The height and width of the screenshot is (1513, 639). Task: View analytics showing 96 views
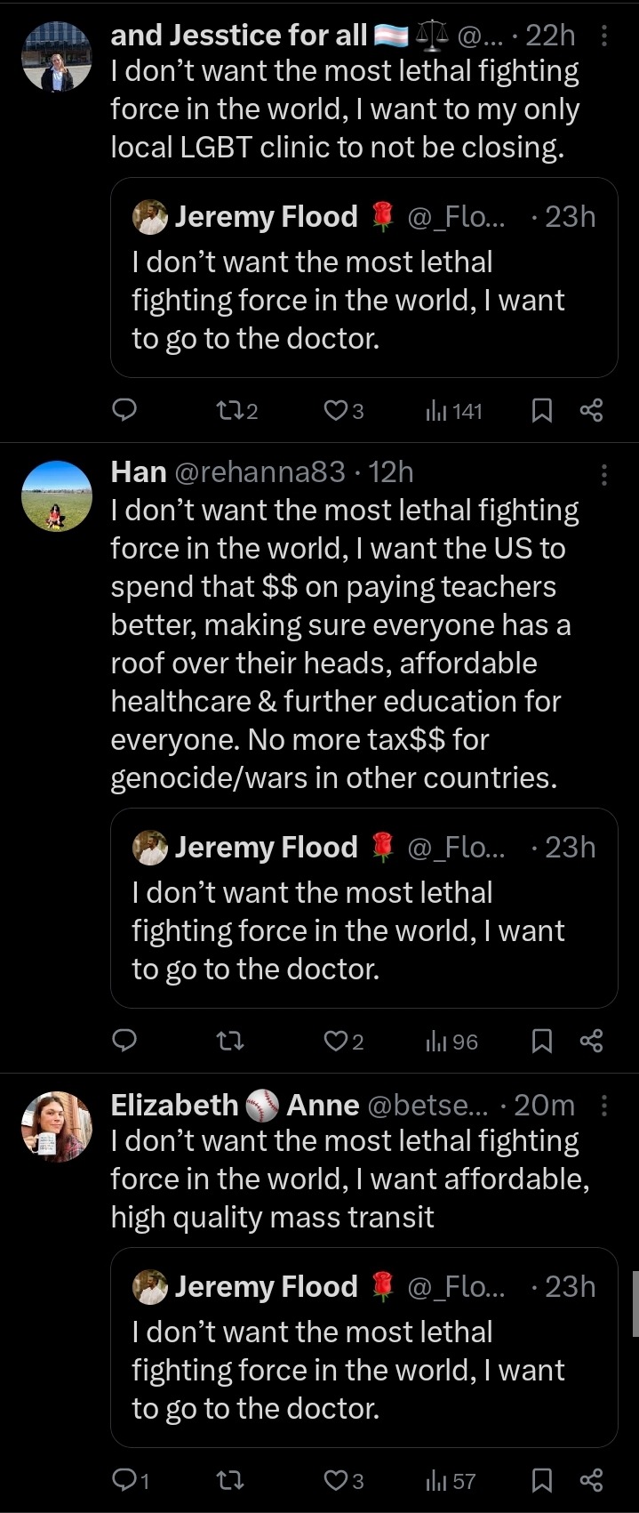pos(452,1041)
